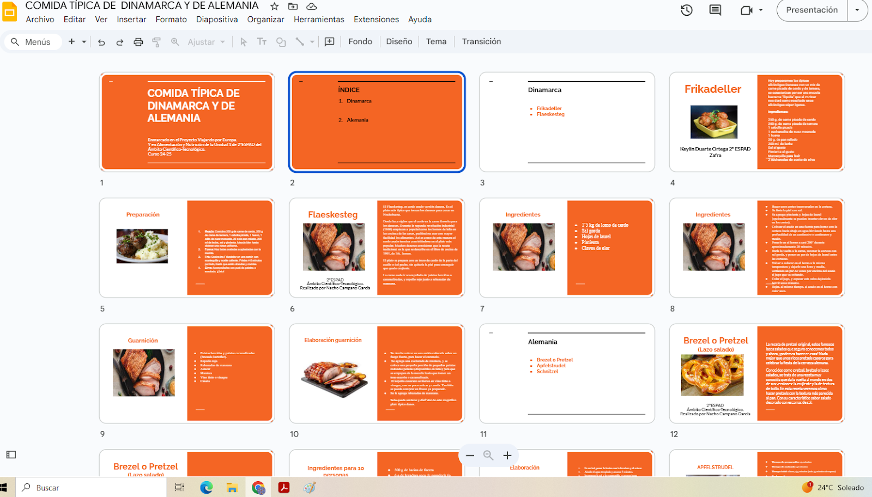
Task: Open the Insertar menu
Action: point(131,19)
